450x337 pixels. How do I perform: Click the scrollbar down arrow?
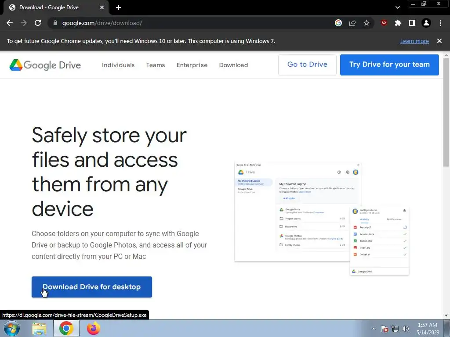click(x=446, y=315)
